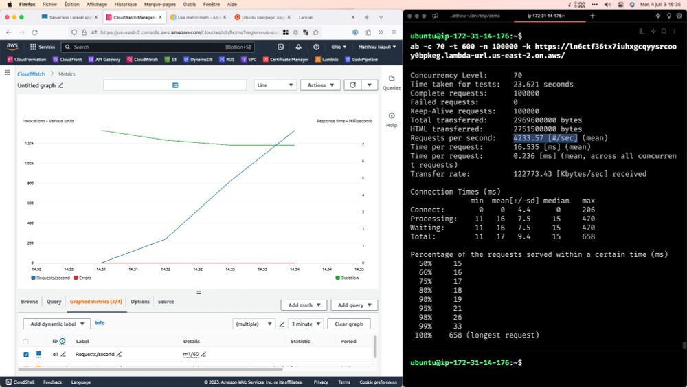687x387 pixels.
Task: Bookmark this page with the star icon
Action: pos(316,32)
